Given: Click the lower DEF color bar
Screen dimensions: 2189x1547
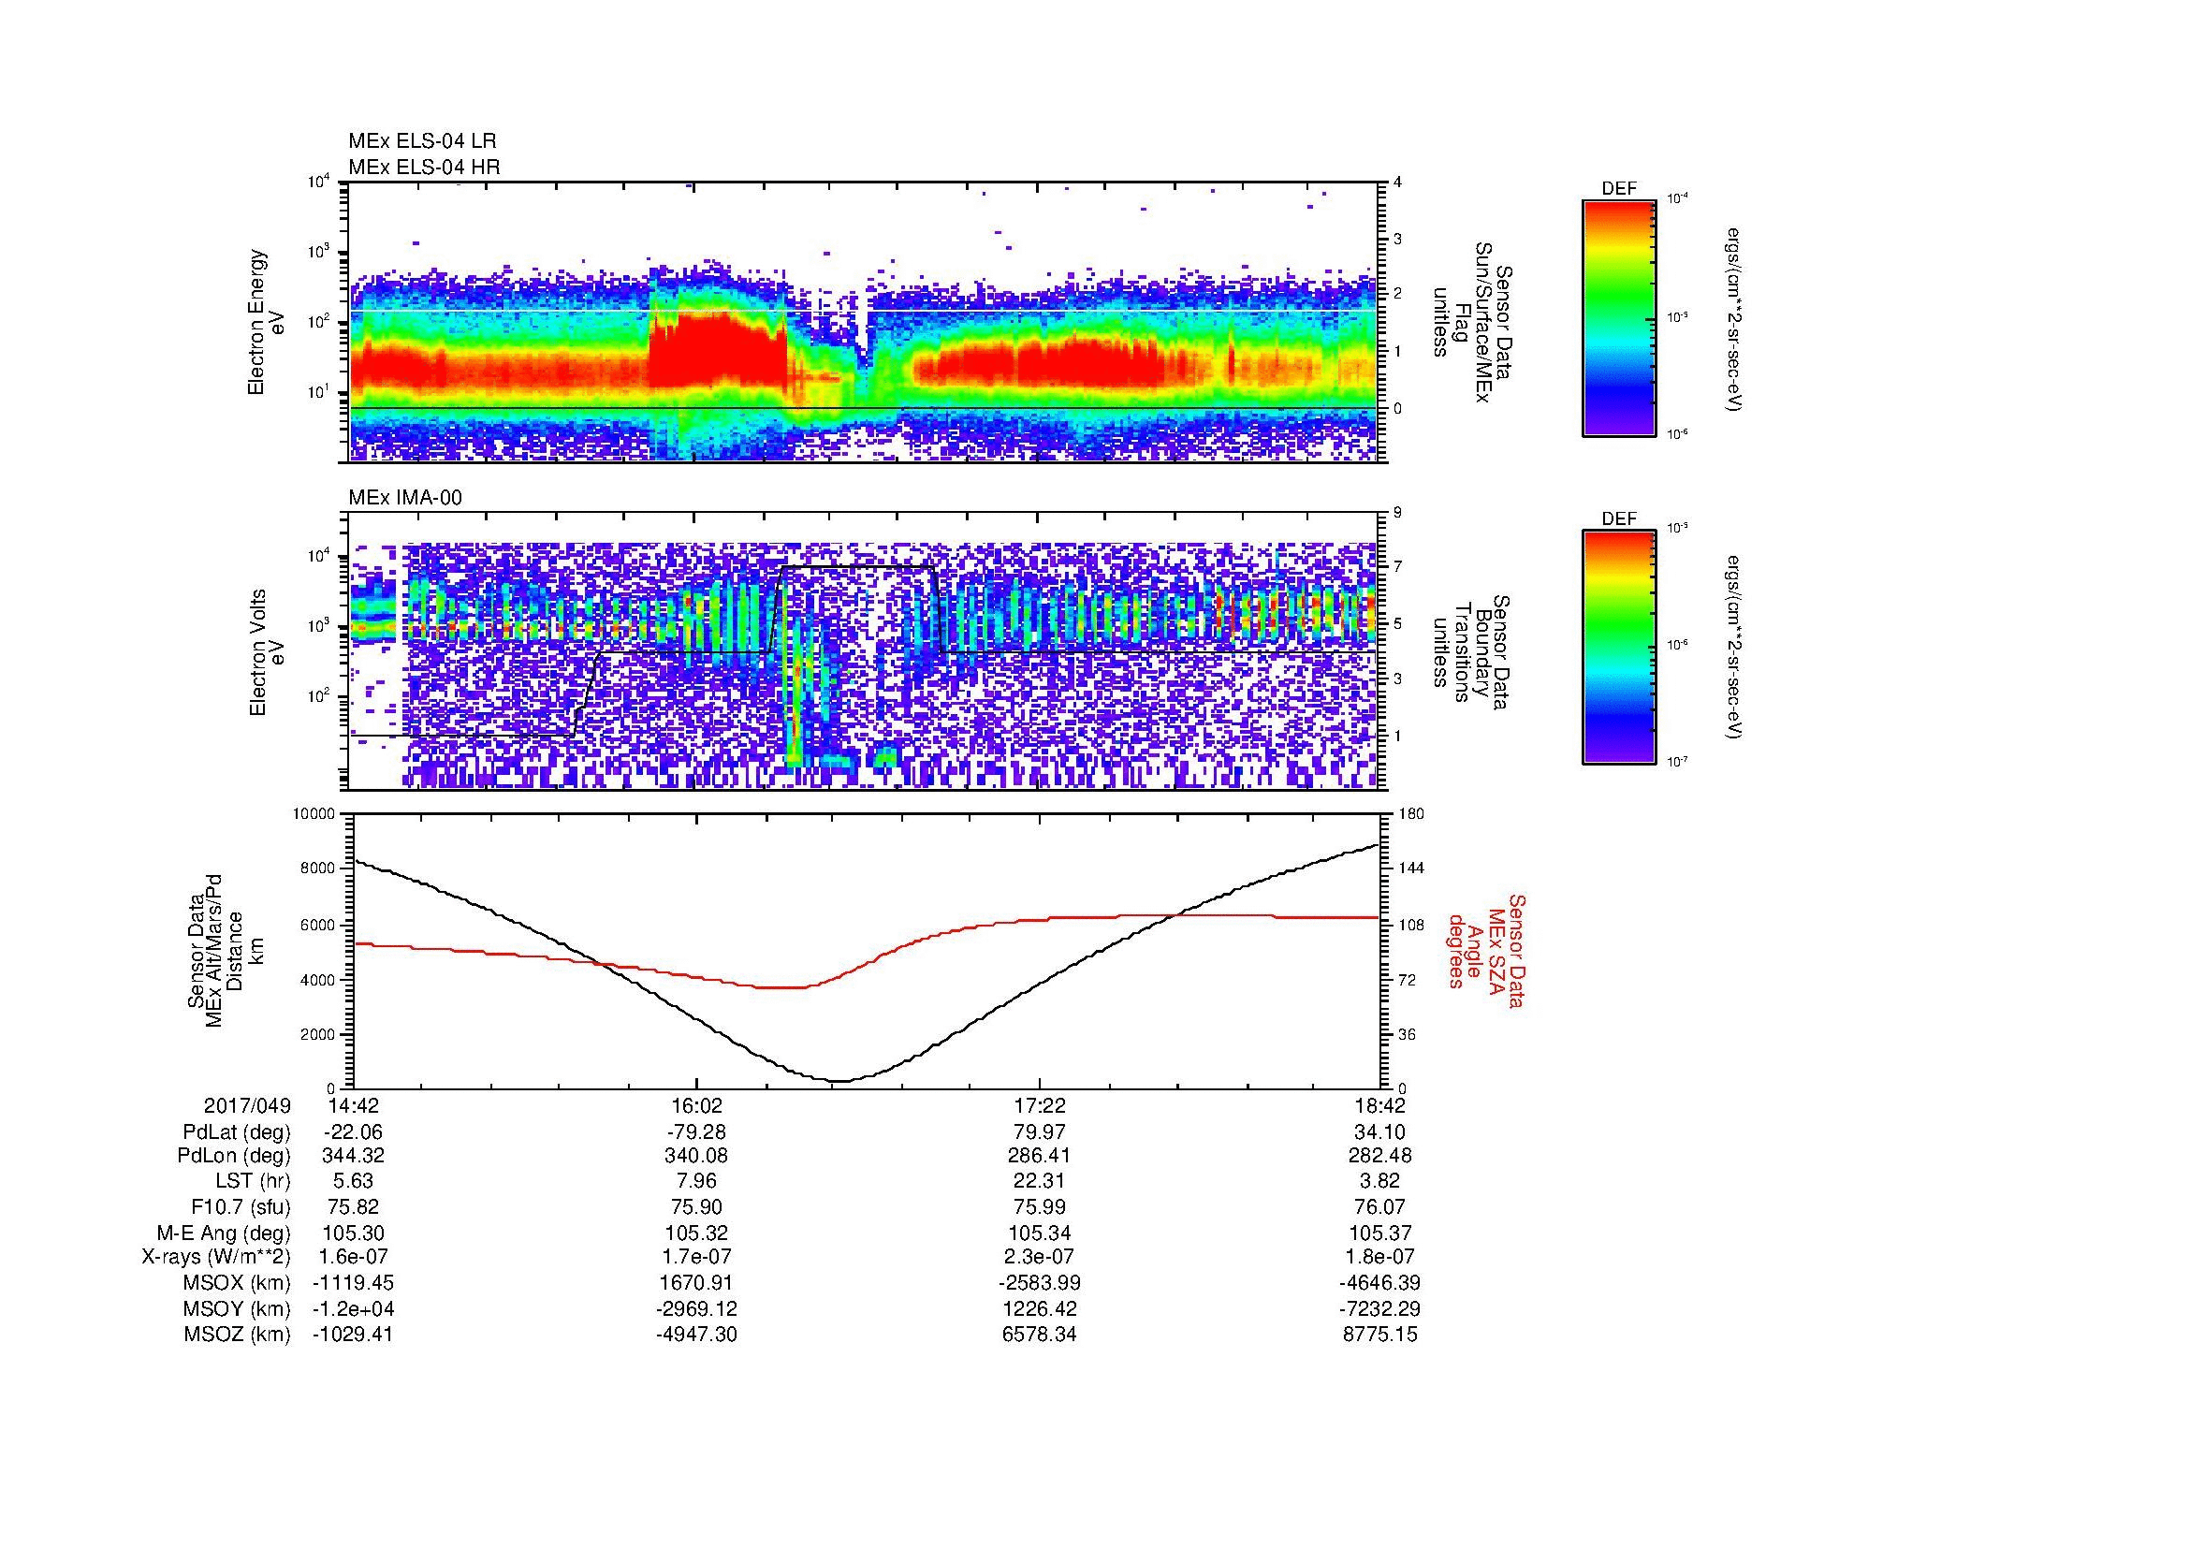Looking at the screenshot, I should (1619, 648).
